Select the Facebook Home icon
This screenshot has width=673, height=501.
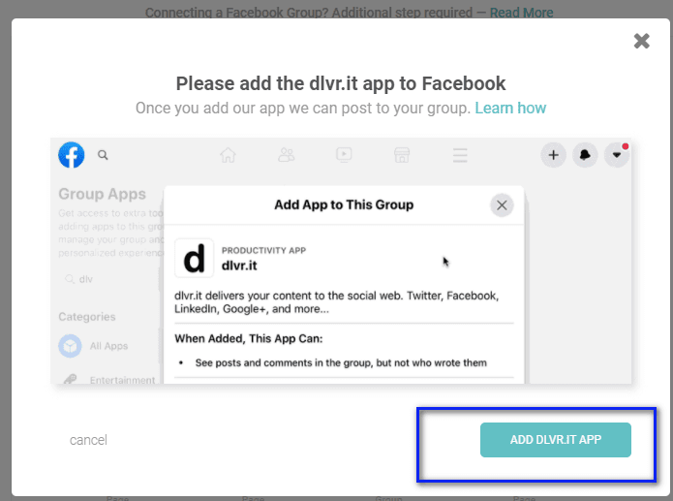[228, 155]
